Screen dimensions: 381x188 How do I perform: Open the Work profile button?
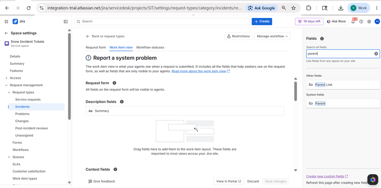tap(358, 8)
